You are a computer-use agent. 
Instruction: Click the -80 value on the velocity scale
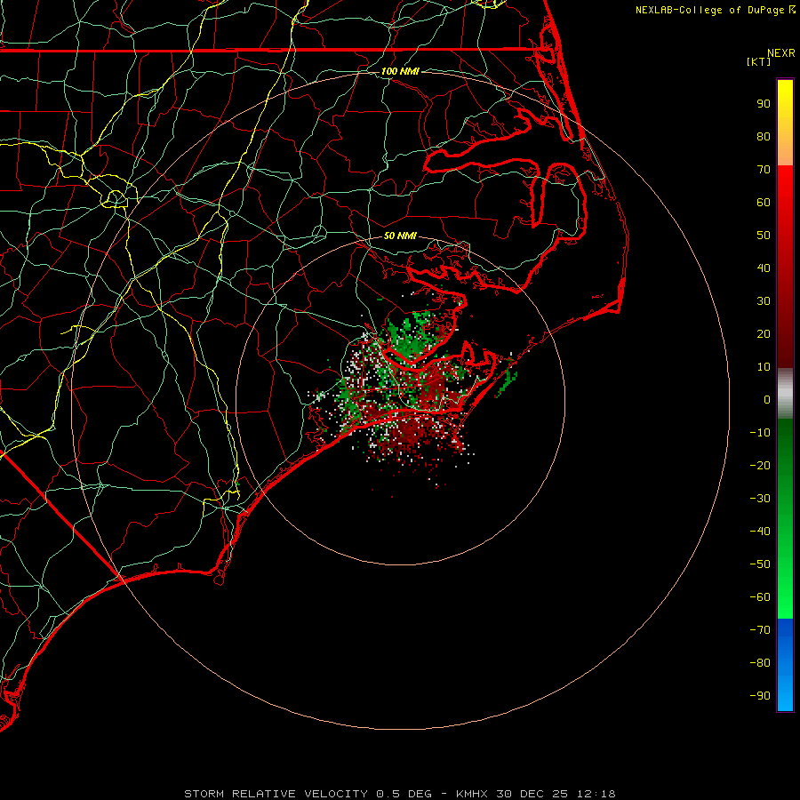[760, 663]
